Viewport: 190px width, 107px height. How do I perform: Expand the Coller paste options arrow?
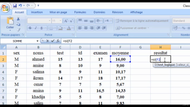tap(10, 30)
